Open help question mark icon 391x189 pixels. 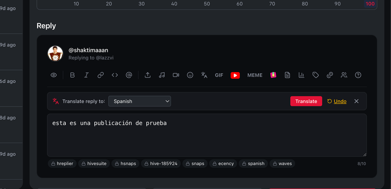[x=358, y=75]
